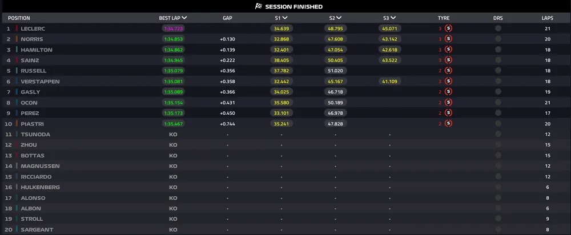Screen dimensions: 571x235
Task: Click Ocon's soft tyre icon
Action: 448,102
